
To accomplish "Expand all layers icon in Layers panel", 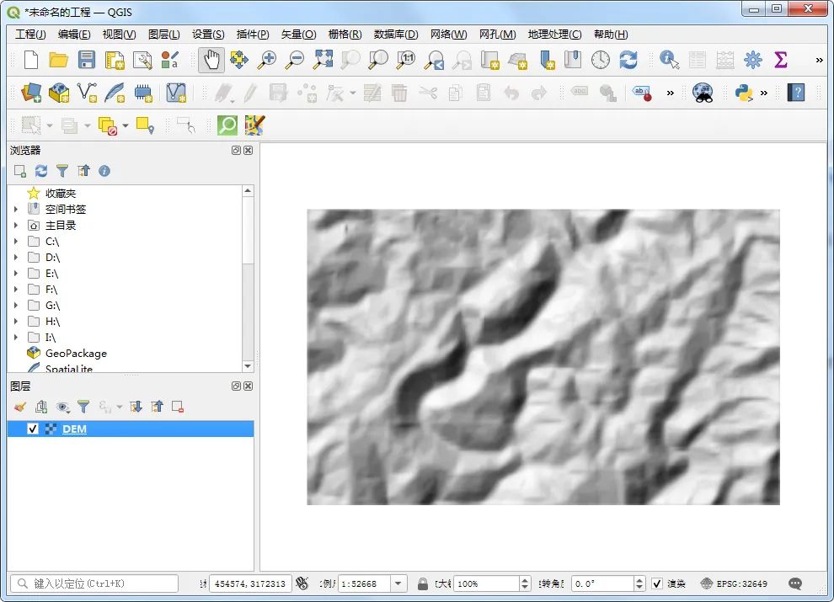I will (x=136, y=407).
